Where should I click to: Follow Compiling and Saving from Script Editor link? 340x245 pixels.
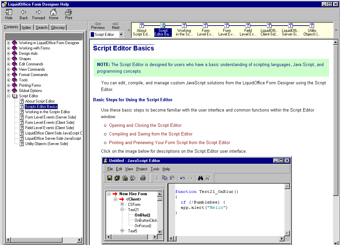151,134
